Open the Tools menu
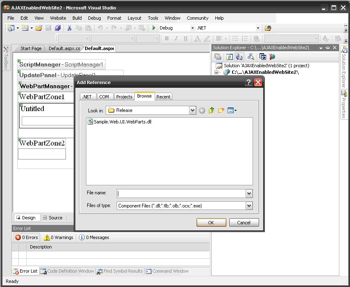The height and width of the screenshot is (287, 350). pos(153,18)
